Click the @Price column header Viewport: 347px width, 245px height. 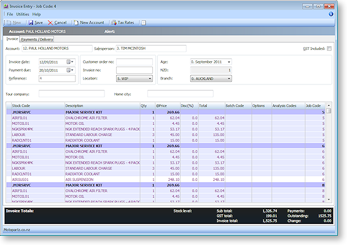tap(168, 106)
